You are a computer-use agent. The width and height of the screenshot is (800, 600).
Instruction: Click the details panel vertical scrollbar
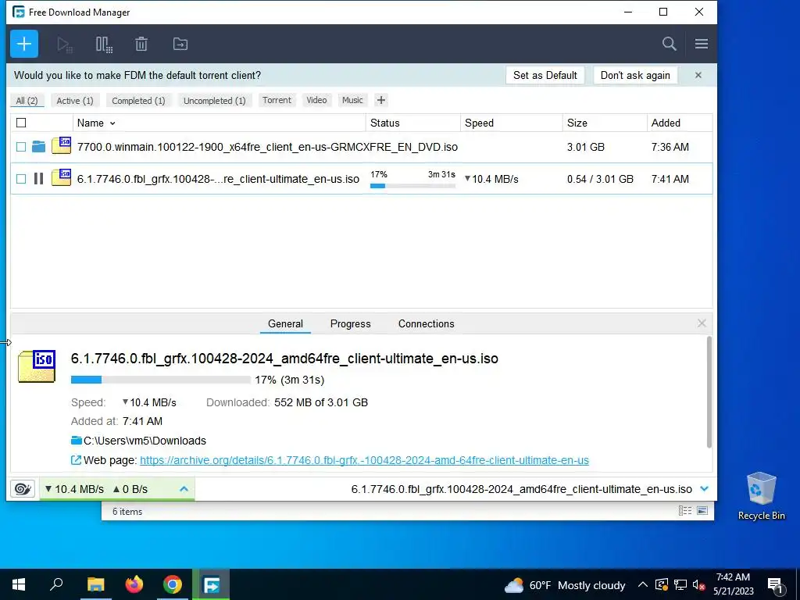(709, 392)
